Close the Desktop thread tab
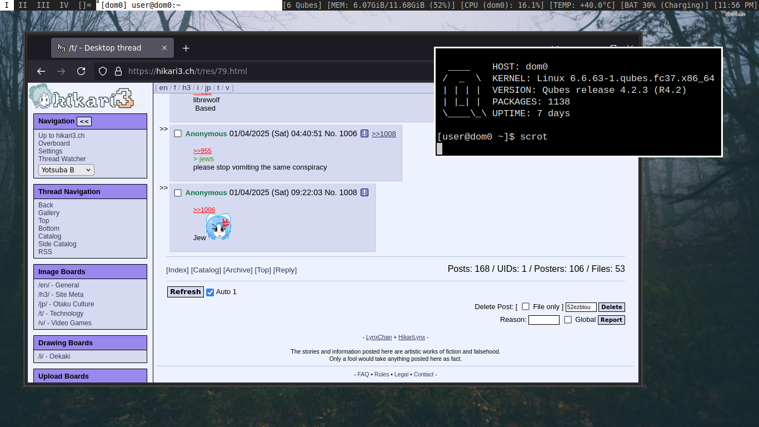Image resolution: width=759 pixels, height=427 pixels. point(164,48)
